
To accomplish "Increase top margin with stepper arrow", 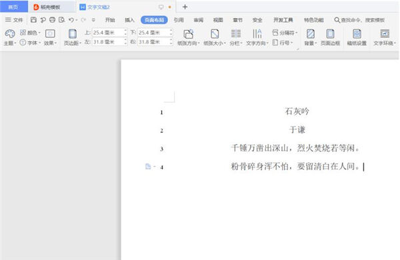I will [x=125, y=31].
